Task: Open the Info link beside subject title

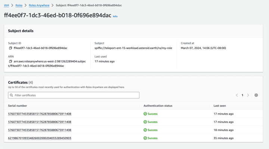Action: coord(115,16)
